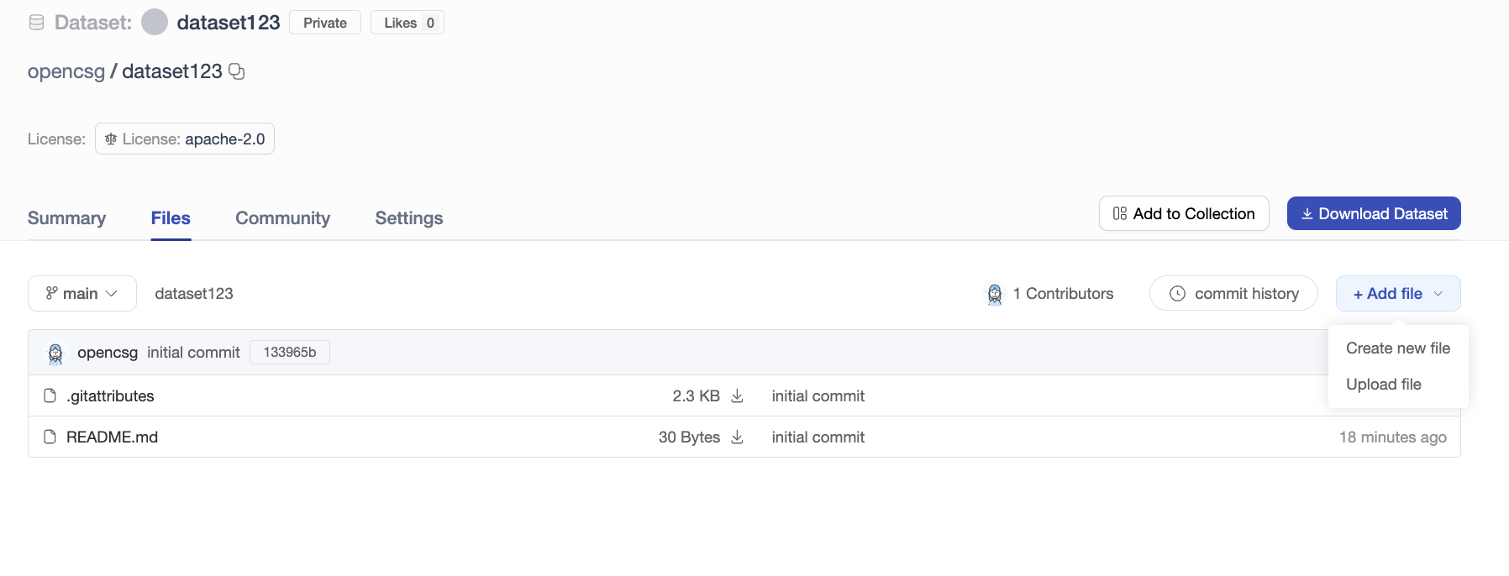Click the opencsg avatar in commit row
Screen dimensions: 1509x576
pos(55,353)
